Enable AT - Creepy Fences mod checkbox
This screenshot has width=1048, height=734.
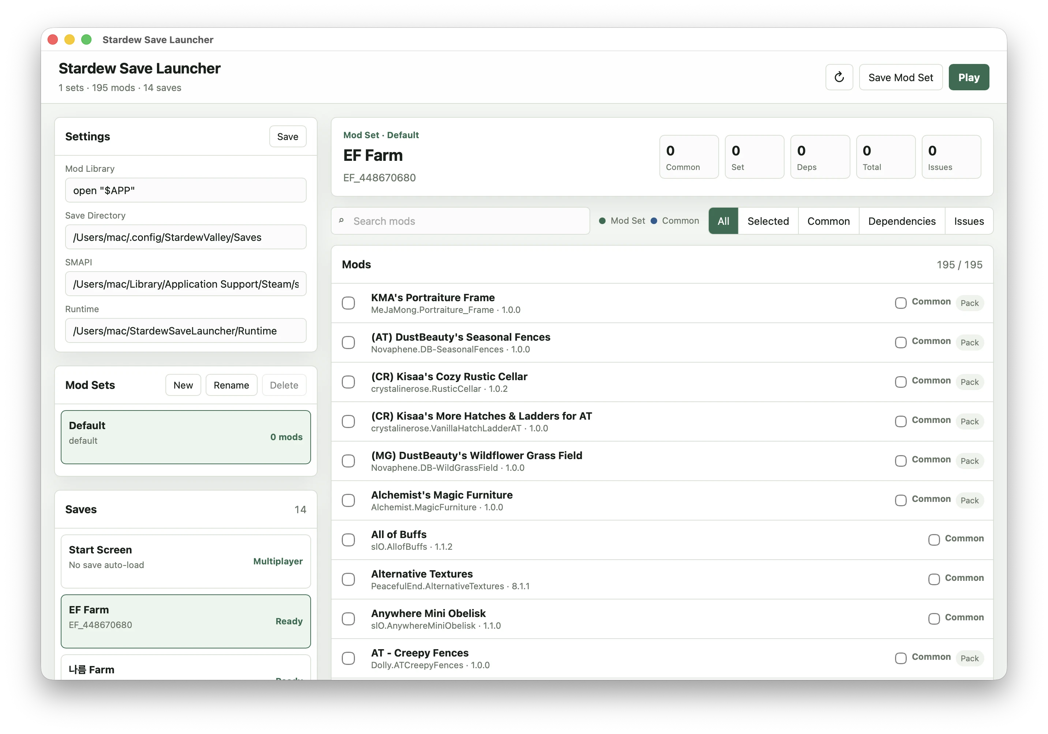[348, 658]
